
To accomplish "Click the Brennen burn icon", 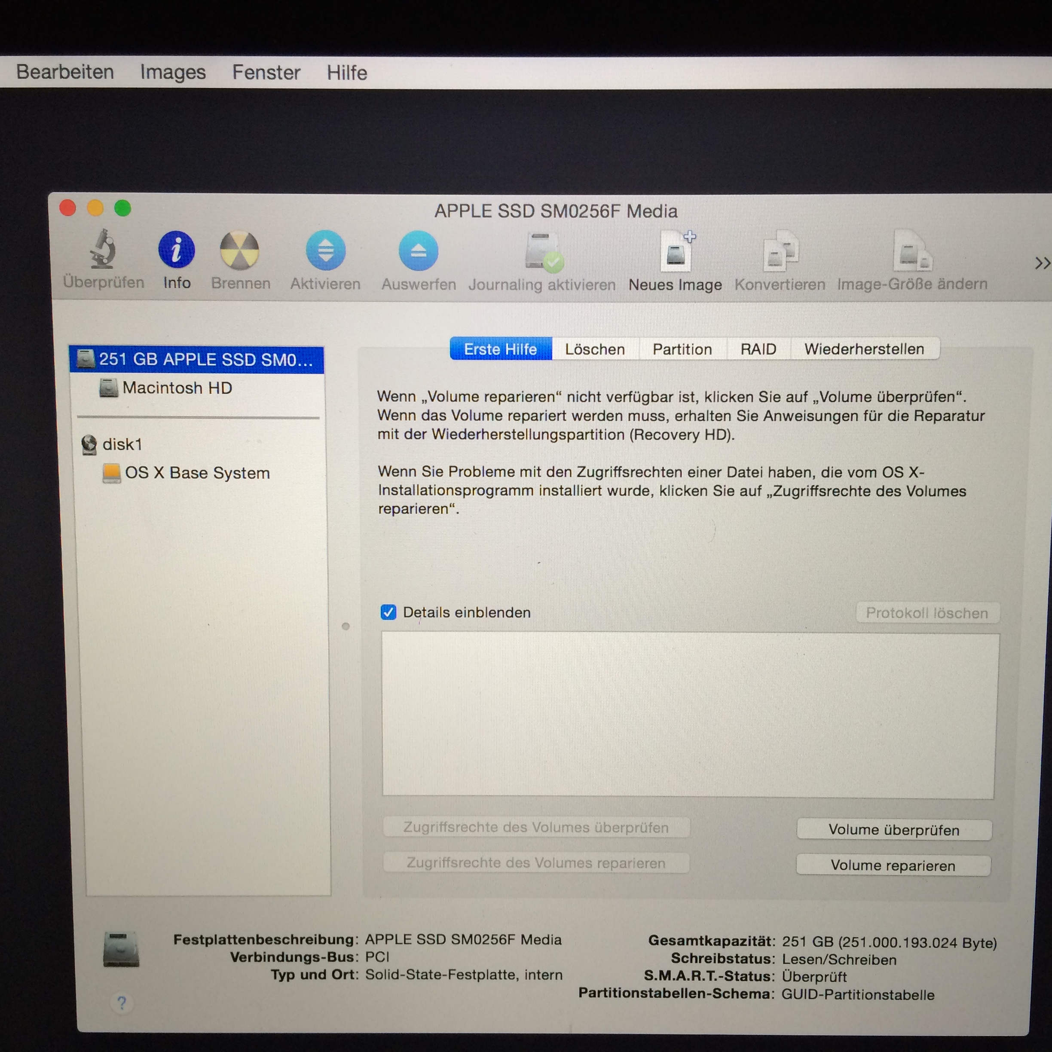I will 240,251.
